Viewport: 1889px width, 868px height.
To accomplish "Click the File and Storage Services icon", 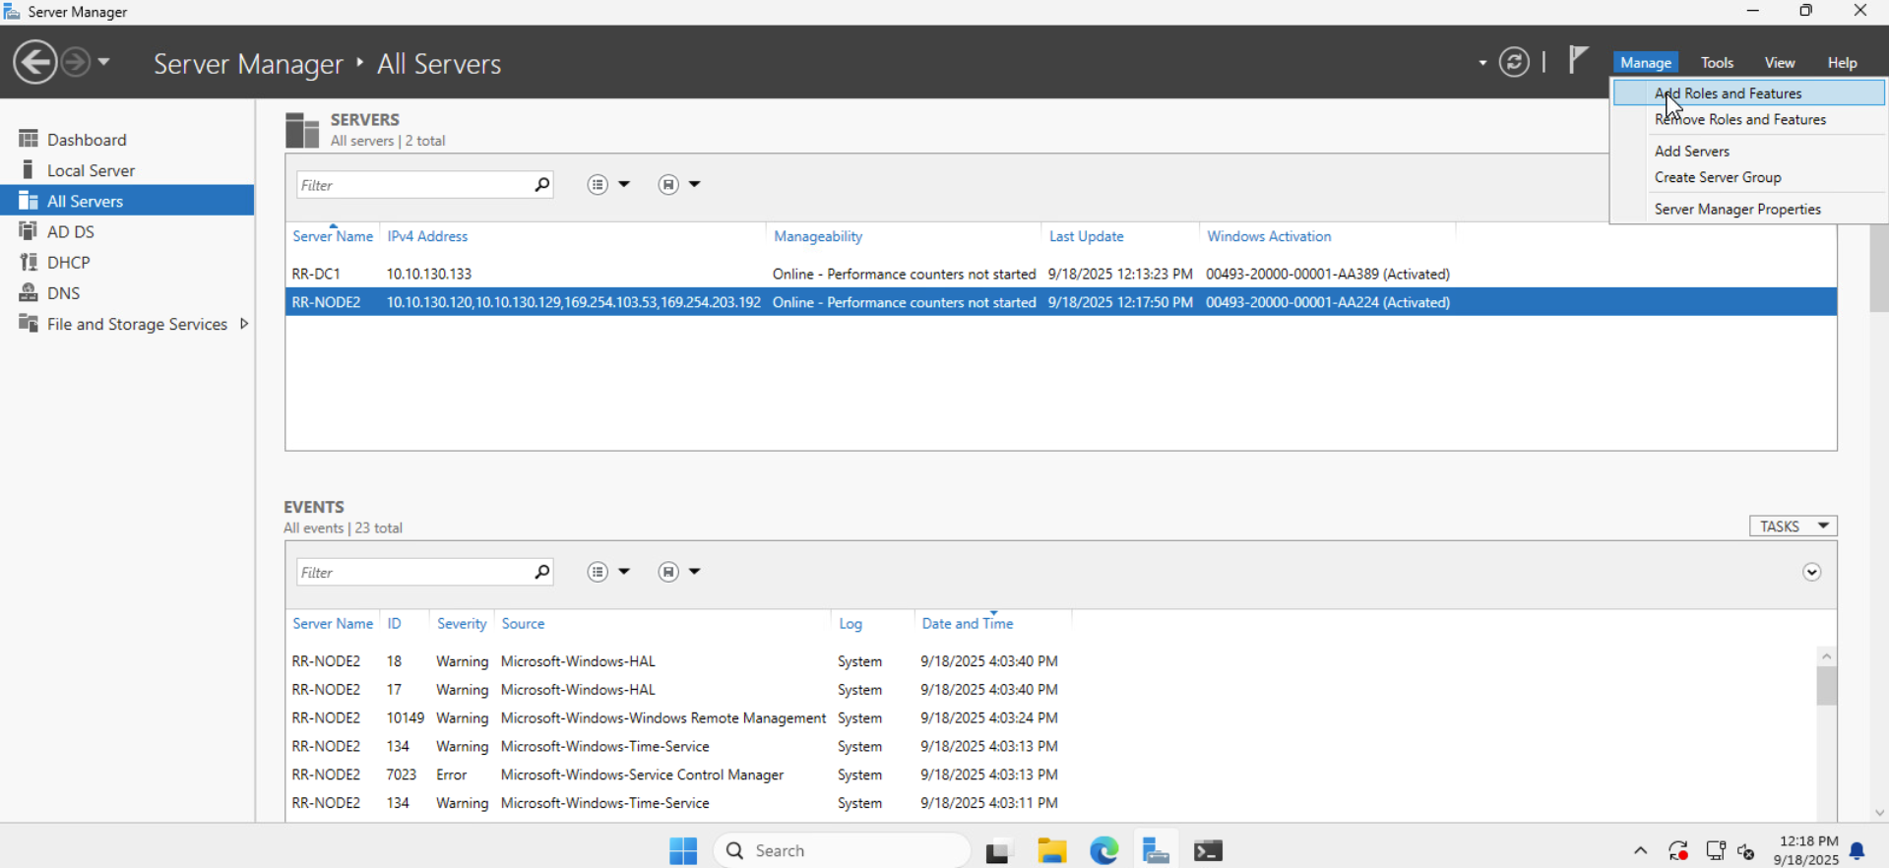I will 28,323.
